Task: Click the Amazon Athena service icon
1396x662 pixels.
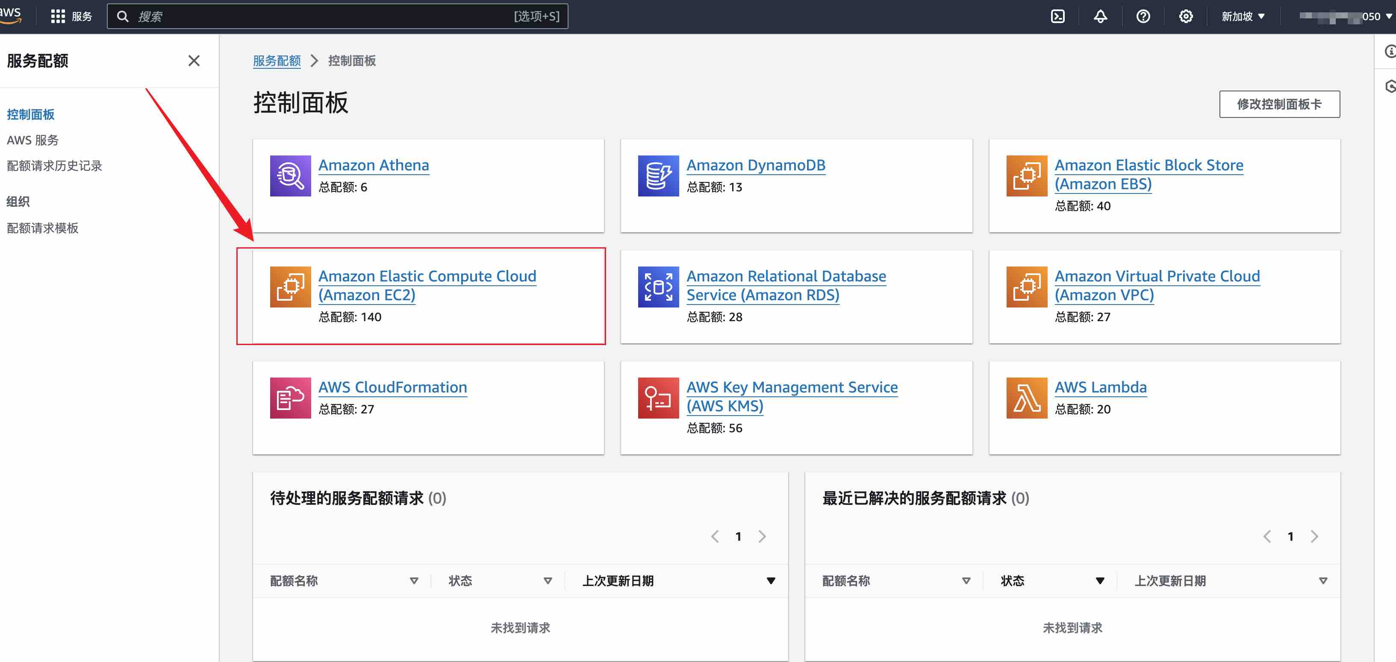Action: [291, 176]
